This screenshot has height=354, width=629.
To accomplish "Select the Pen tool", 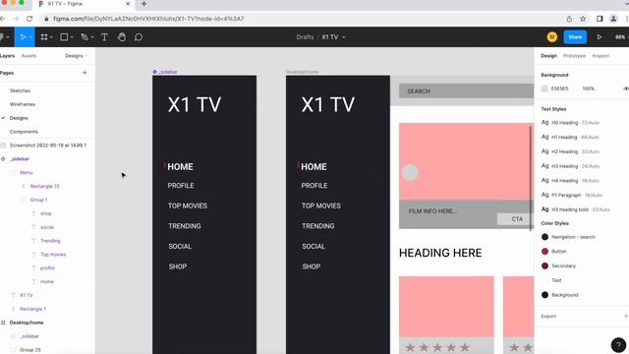I will (85, 37).
